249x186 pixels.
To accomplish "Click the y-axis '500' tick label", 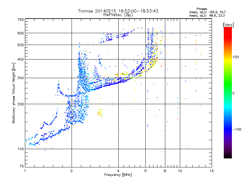I will (x=21, y=45).
